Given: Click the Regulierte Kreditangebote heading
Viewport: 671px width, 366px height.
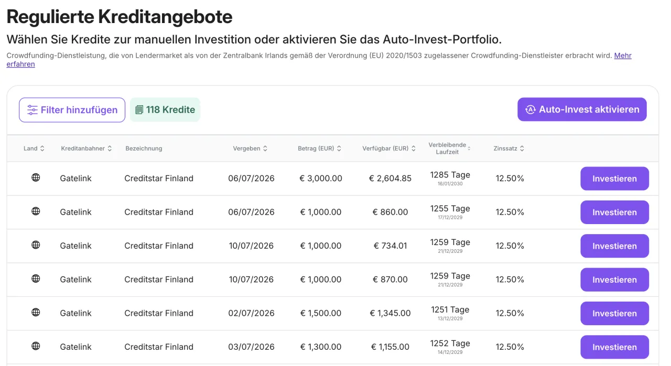Looking at the screenshot, I should (x=120, y=17).
